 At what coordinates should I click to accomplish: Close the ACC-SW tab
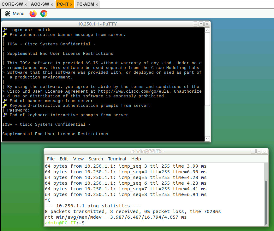tap(52, 4)
